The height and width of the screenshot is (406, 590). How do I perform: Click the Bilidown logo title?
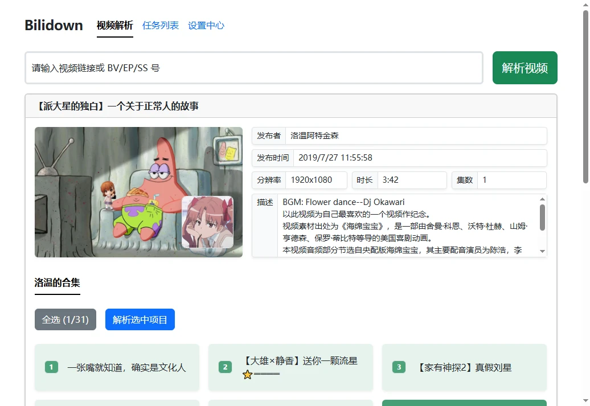[54, 26]
